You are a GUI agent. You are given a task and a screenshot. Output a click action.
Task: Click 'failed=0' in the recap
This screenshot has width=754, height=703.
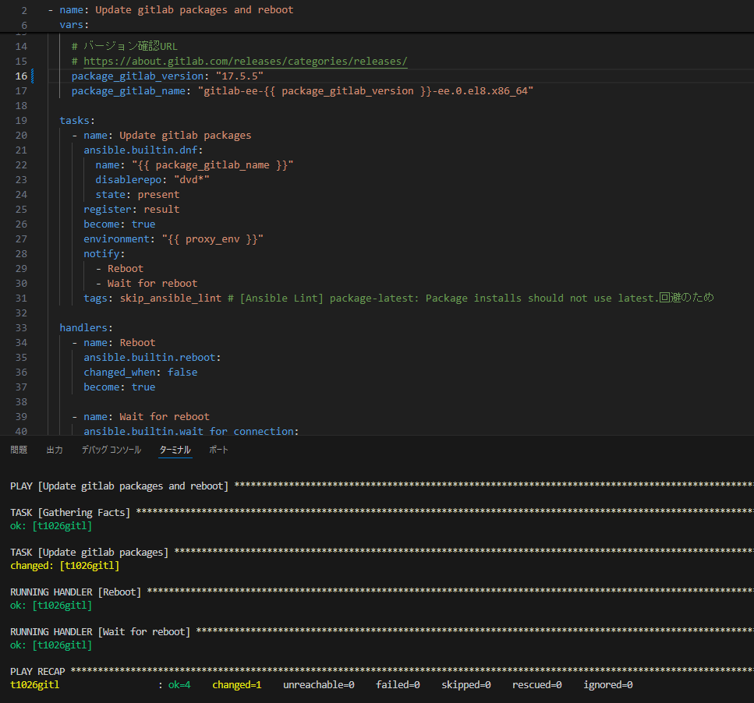coord(398,685)
